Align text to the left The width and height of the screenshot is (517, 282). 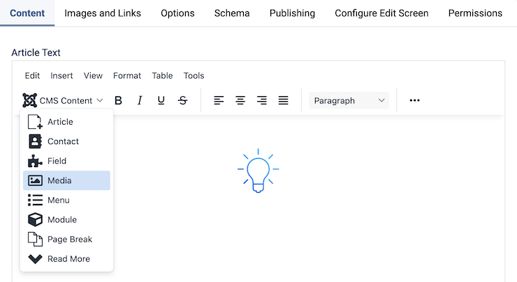[219, 100]
